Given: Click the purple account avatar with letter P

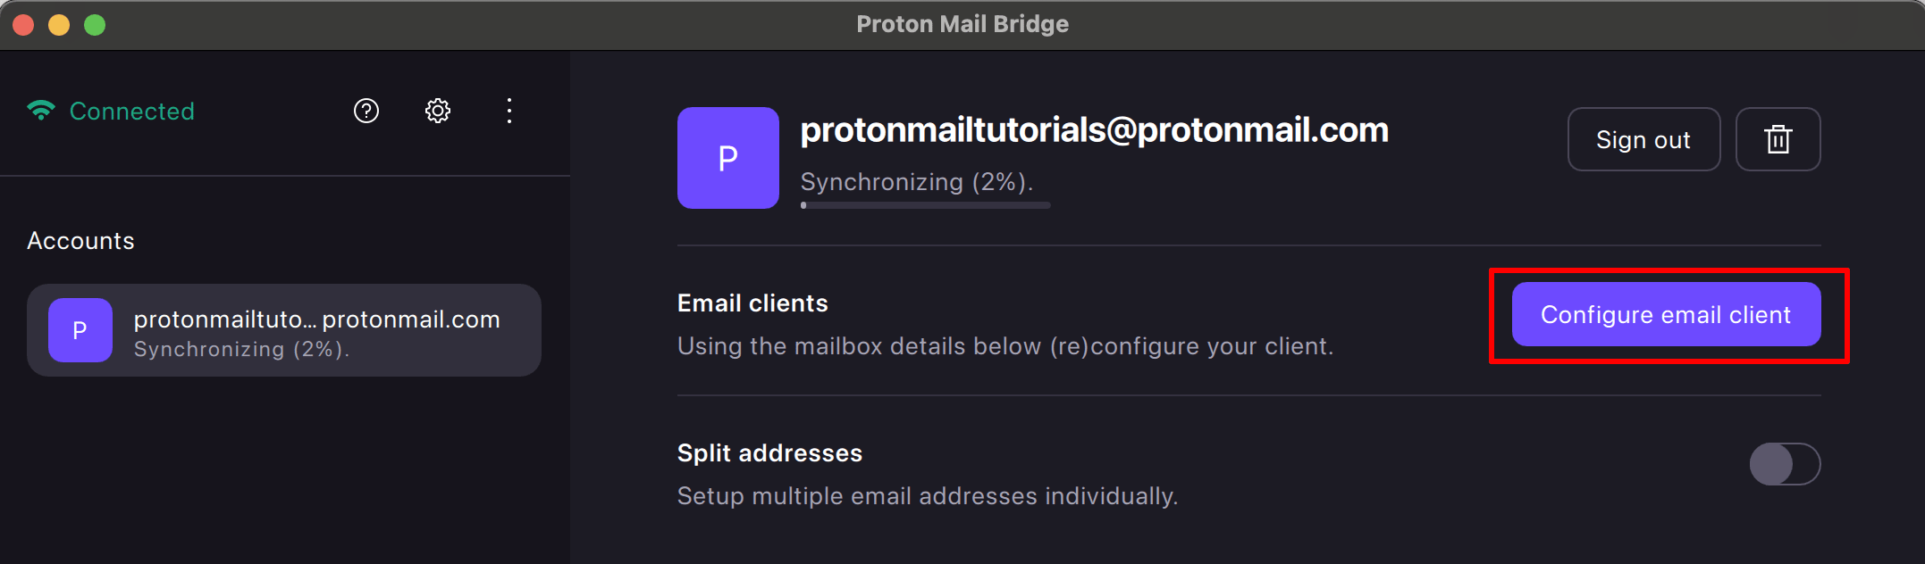Looking at the screenshot, I should pyautogui.click(x=727, y=158).
